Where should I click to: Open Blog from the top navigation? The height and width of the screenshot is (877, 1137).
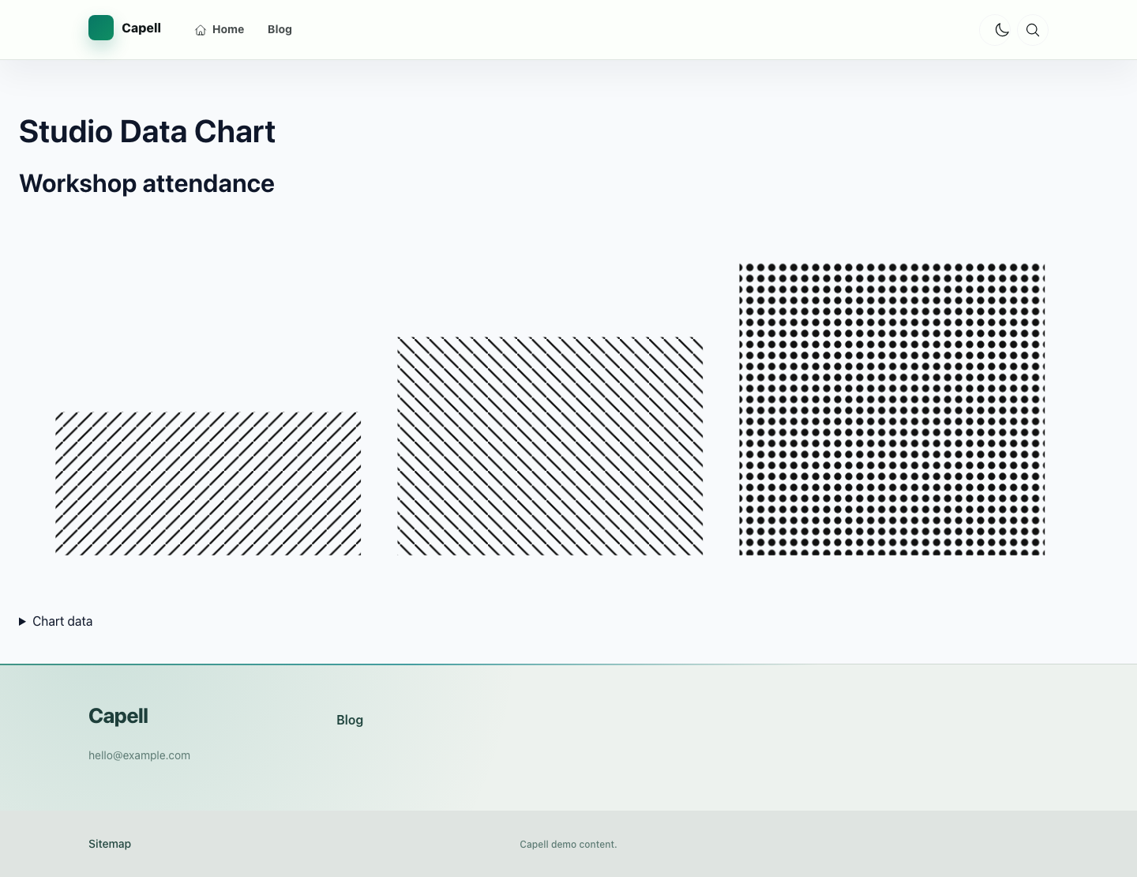pos(280,29)
